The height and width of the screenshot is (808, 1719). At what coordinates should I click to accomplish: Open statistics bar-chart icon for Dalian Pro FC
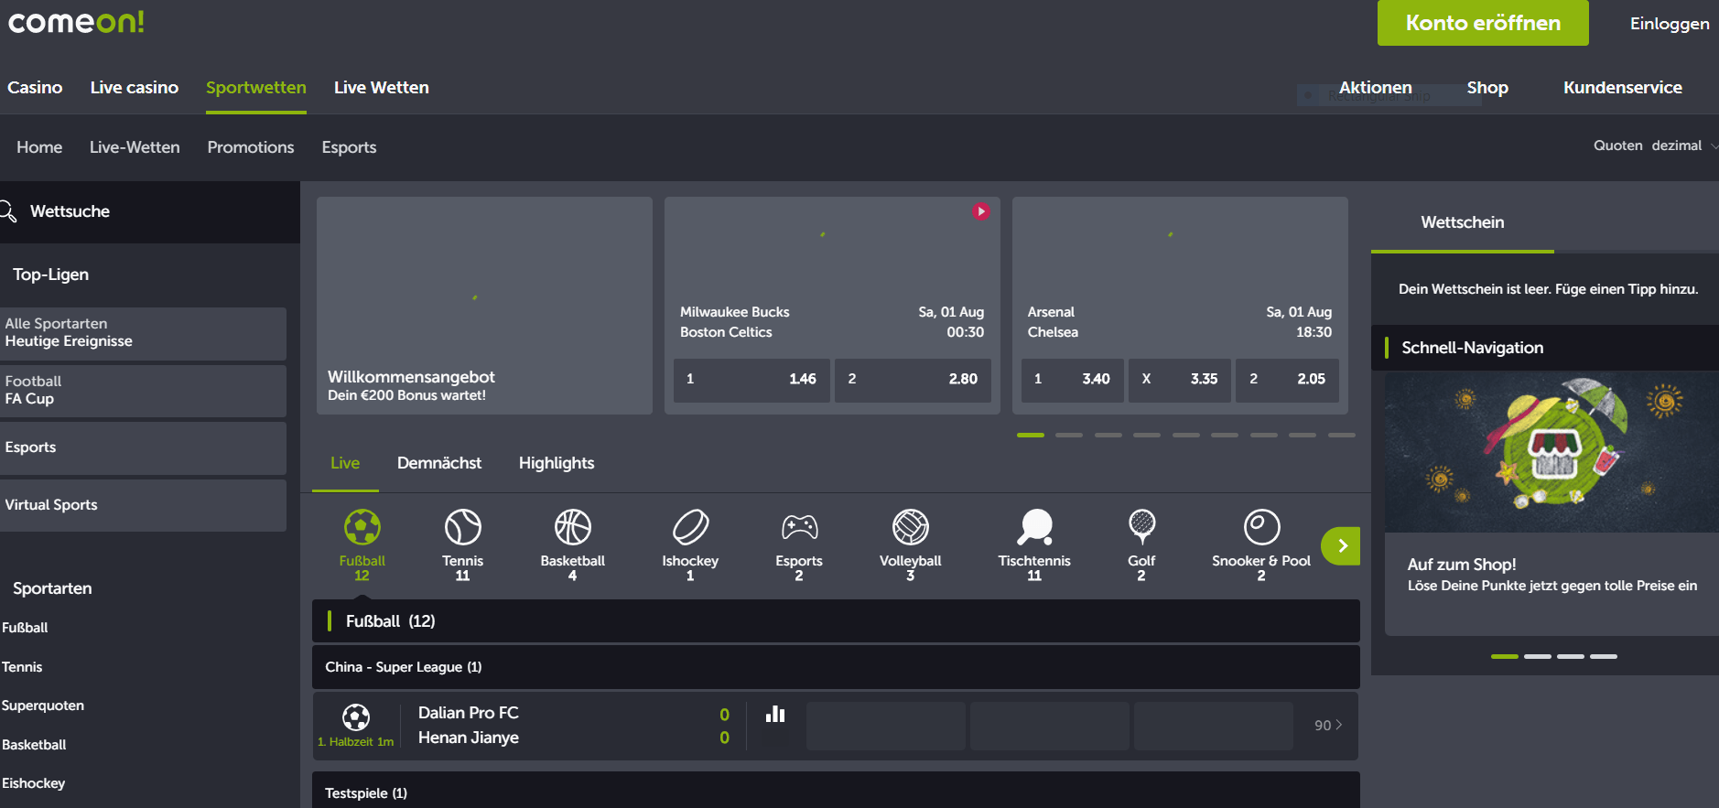(775, 714)
